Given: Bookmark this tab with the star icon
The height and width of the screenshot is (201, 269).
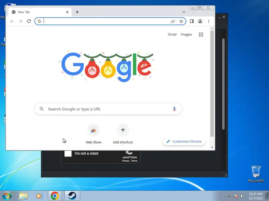Looking at the screenshot, I should [x=181, y=21].
